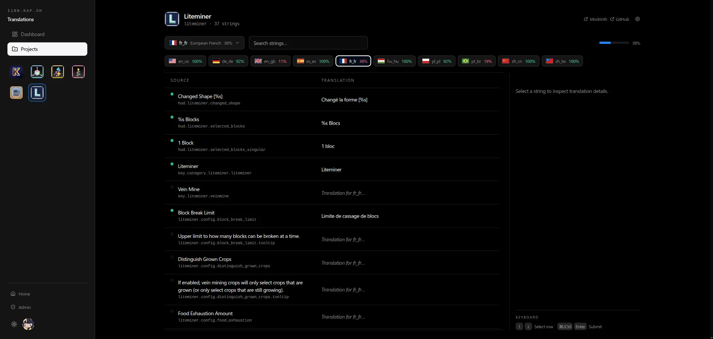
Task: Switch to the en_gb language tab
Action: 270,61
